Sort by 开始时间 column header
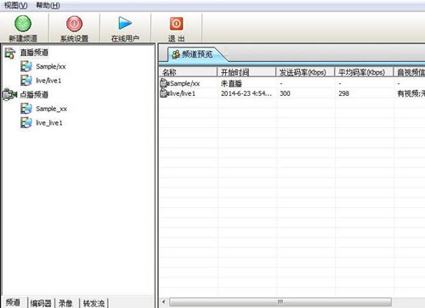This screenshot has height=308, width=425. [x=246, y=72]
